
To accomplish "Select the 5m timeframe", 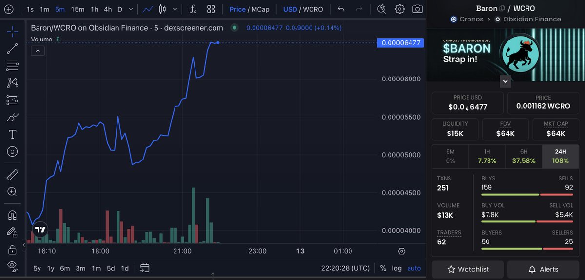I will tap(60, 9).
